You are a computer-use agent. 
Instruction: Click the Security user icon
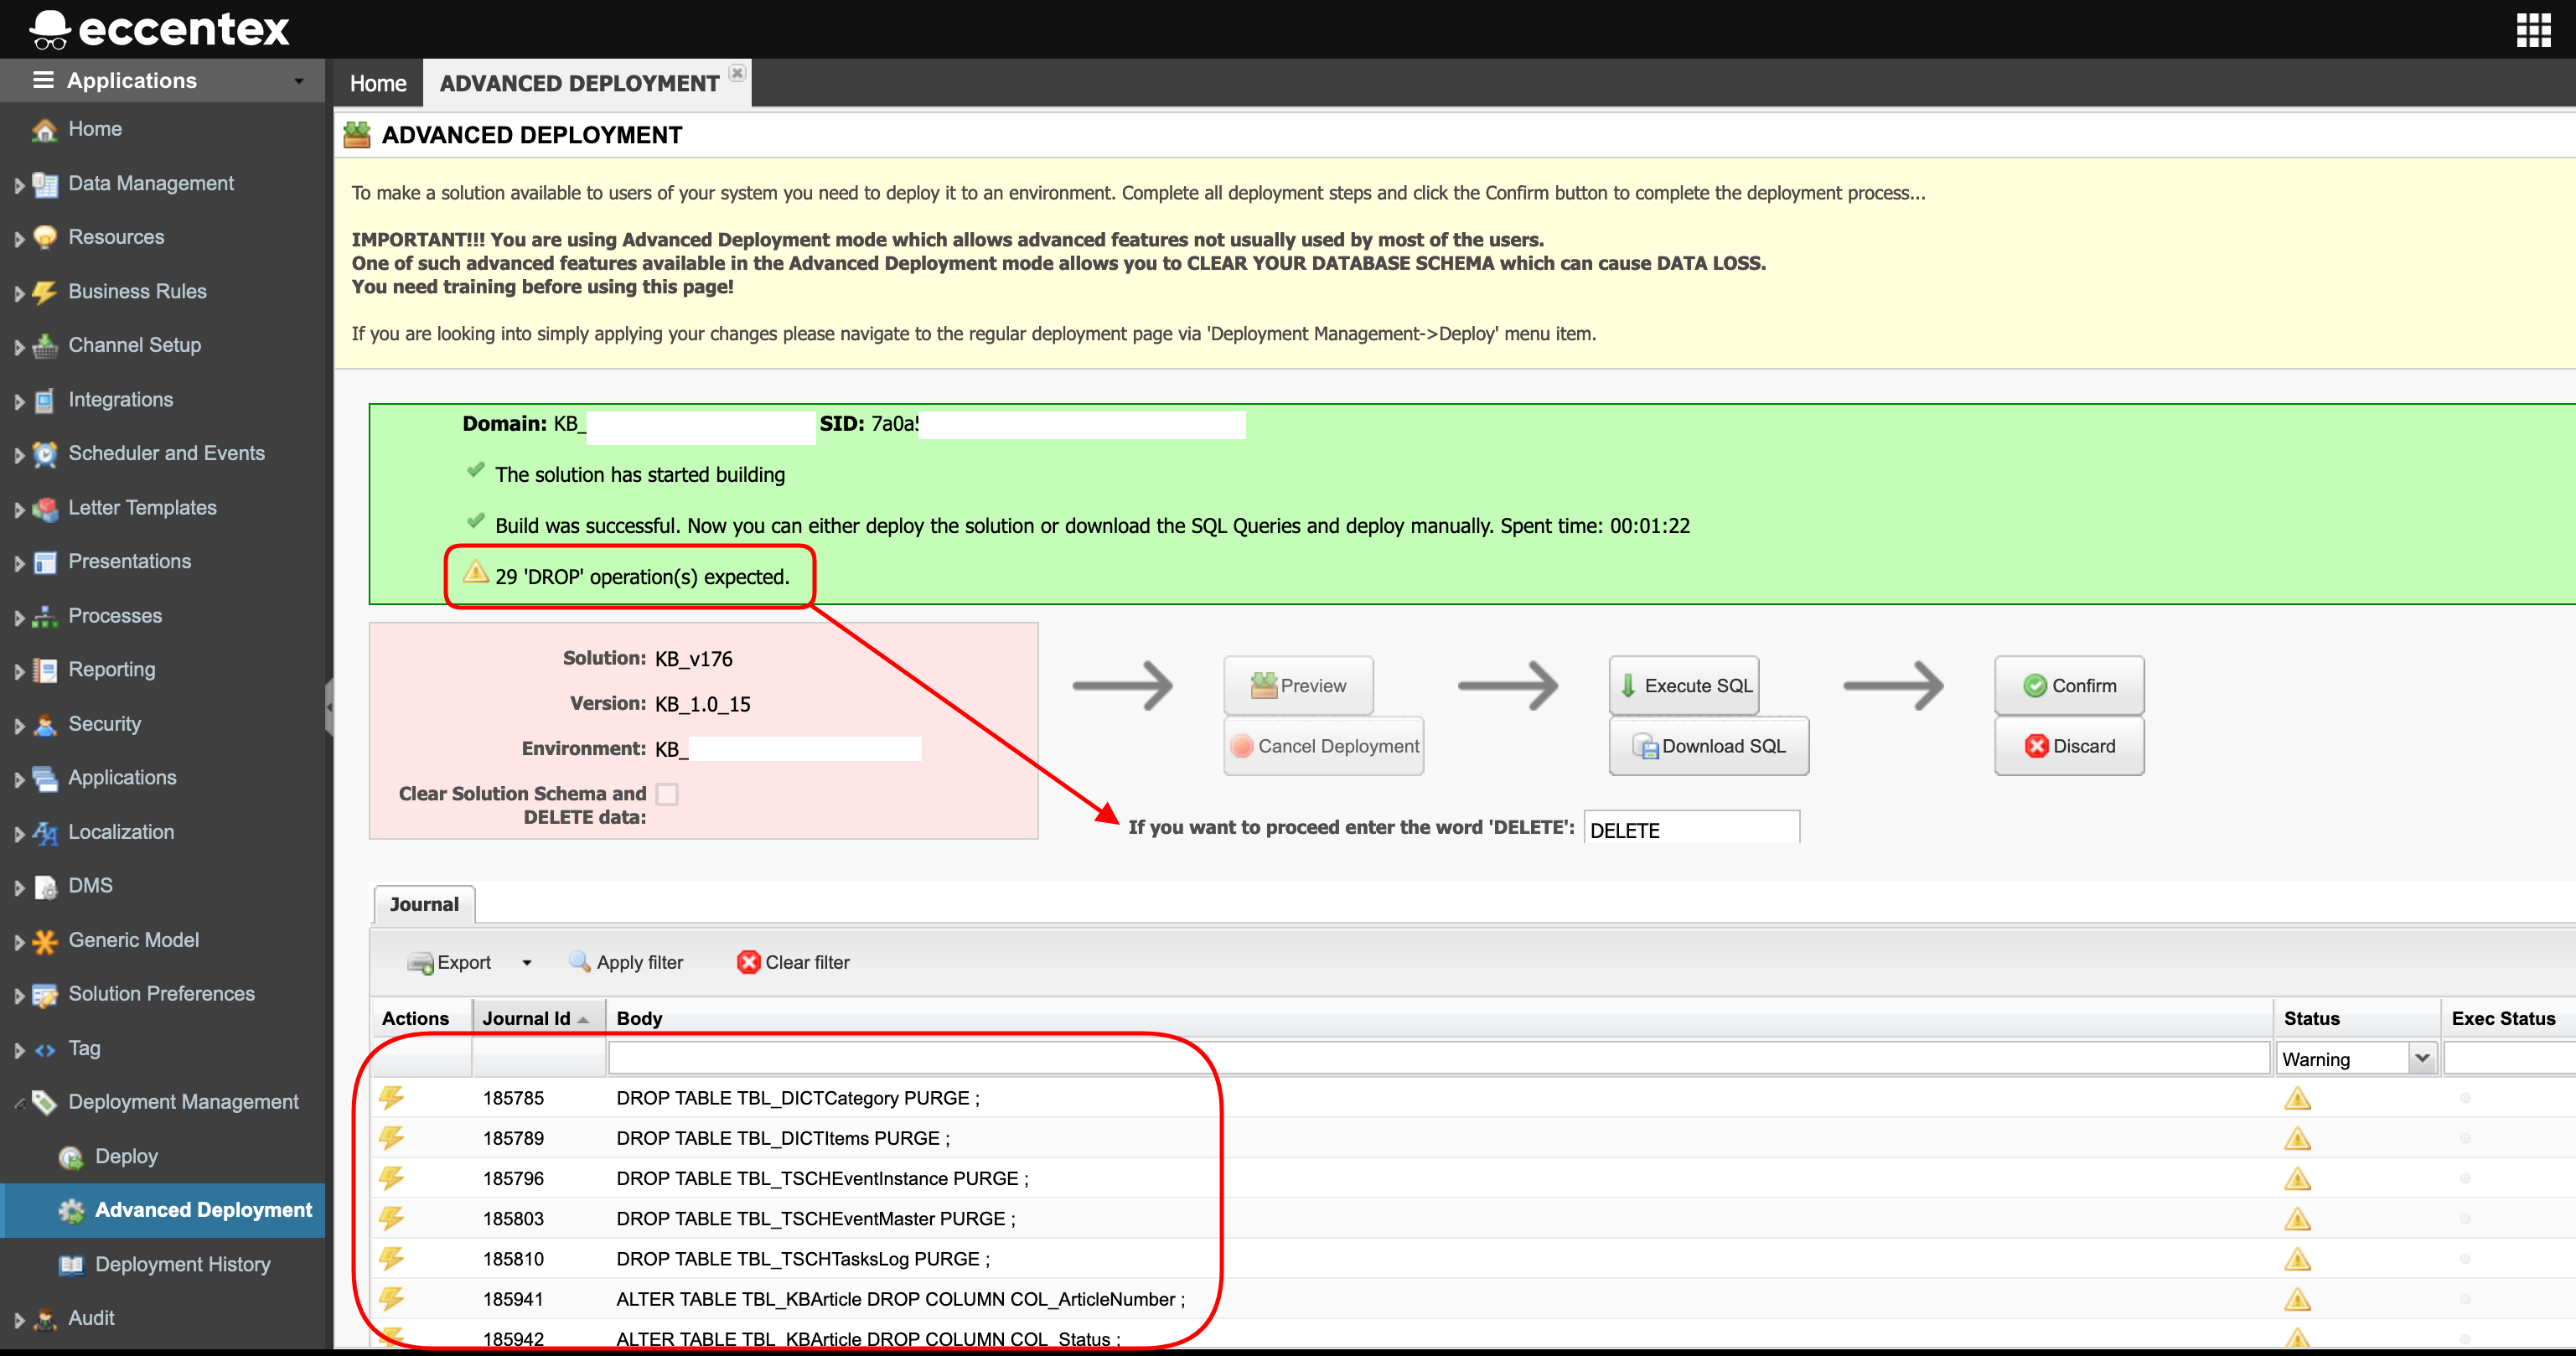(x=44, y=724)
